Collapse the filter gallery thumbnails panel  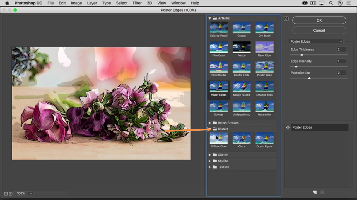[286, 19]
